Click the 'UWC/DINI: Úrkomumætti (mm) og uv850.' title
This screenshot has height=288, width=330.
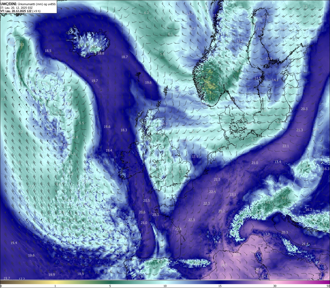point(28,4)
